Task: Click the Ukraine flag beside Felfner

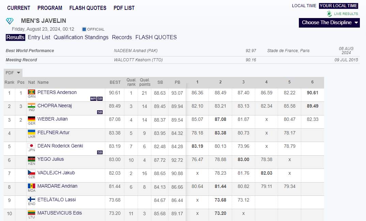Action: (x=32, y=132)
